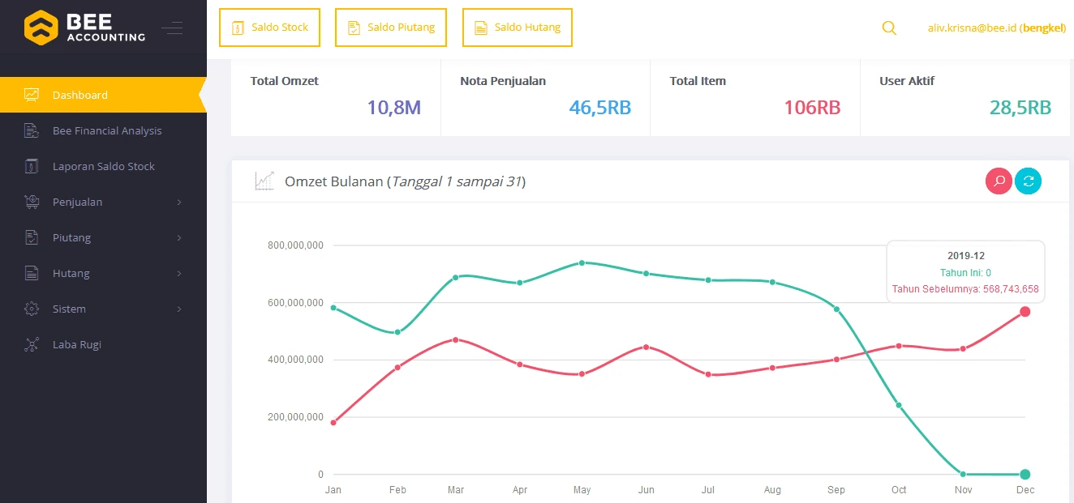Click the Penjualan shopping icon
The image size is (1074, 503).
(x=32, y=202)
